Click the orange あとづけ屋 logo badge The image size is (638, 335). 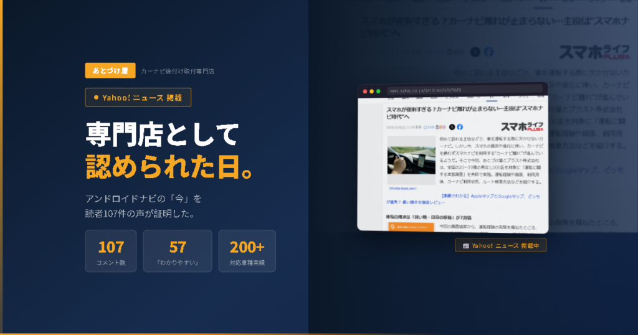110,70
